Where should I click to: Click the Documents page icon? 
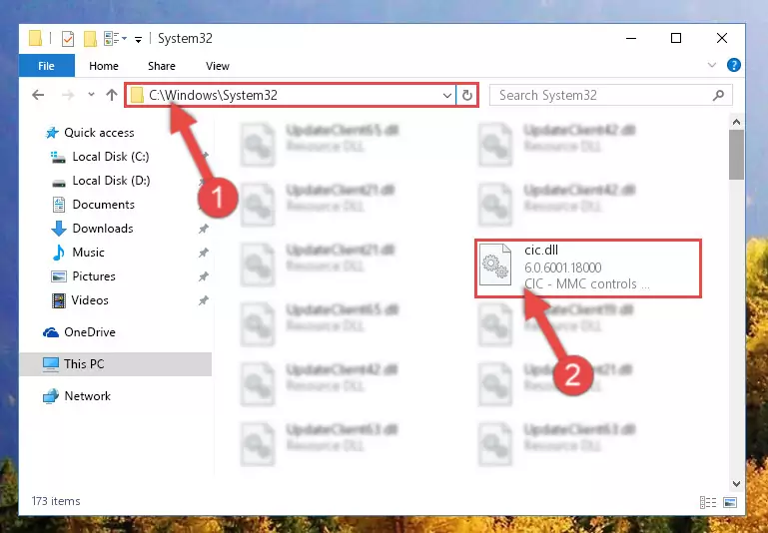[x=58, y=205]
